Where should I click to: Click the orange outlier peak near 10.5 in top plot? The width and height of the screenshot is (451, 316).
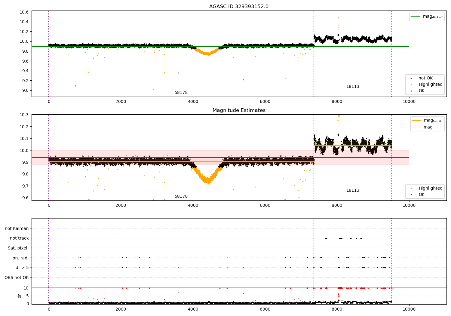click(x=339, y=18)
